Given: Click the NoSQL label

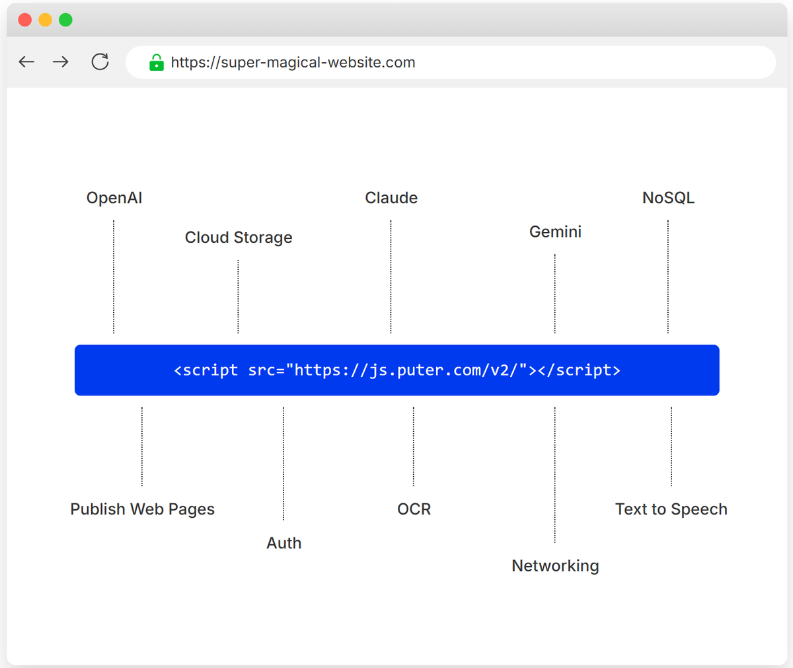Looking at the screenshot, I should coord(668,198).
